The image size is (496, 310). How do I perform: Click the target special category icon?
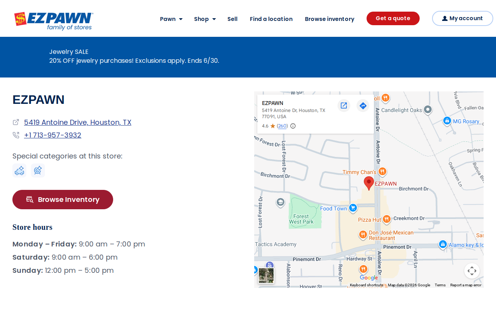(38, 170)
